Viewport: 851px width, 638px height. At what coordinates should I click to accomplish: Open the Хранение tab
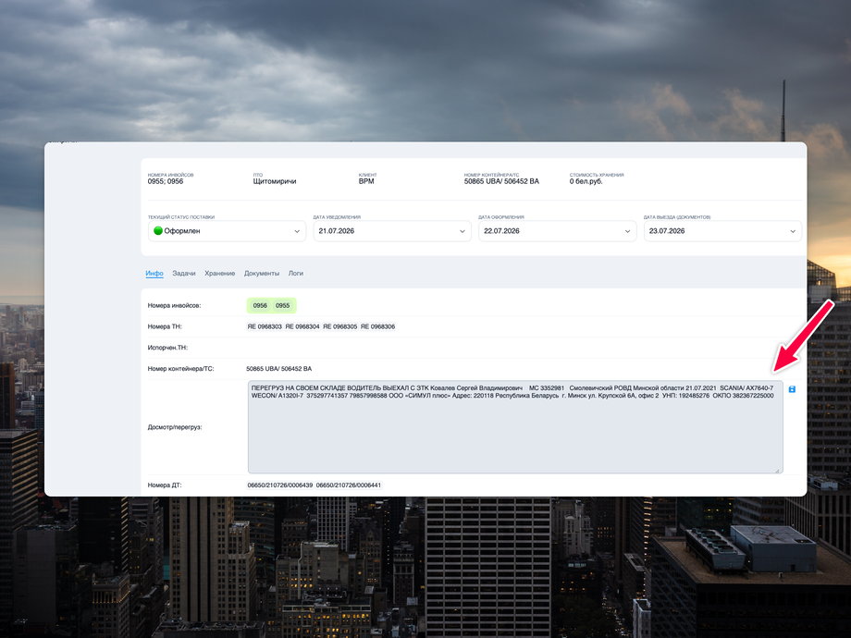click(x=220, y=274)
